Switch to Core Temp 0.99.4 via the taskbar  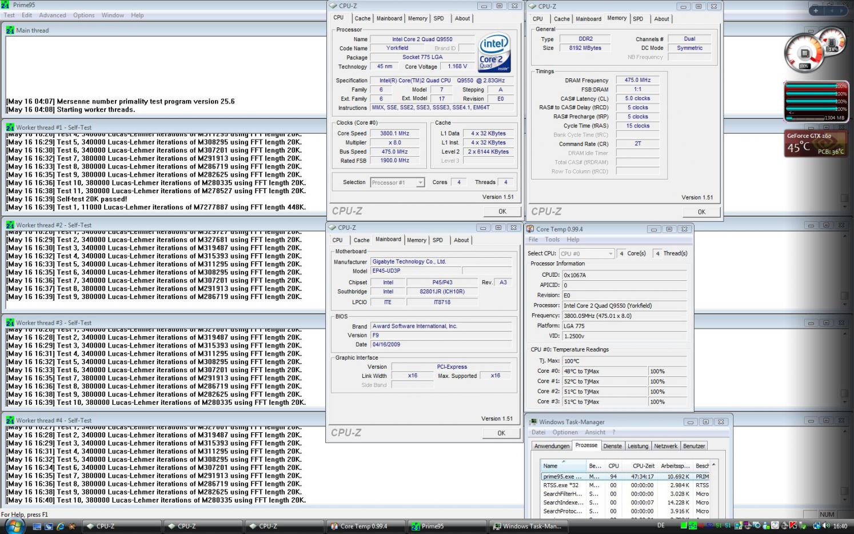tap(365, 526)
